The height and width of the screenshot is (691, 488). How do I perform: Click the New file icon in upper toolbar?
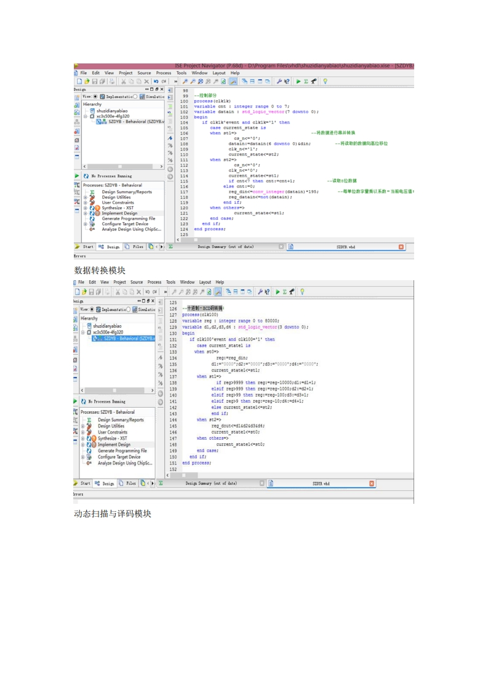click(79, 81)
